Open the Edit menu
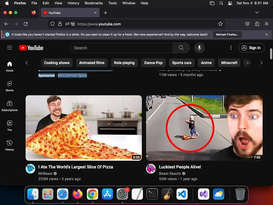 [x=46, y=3]
